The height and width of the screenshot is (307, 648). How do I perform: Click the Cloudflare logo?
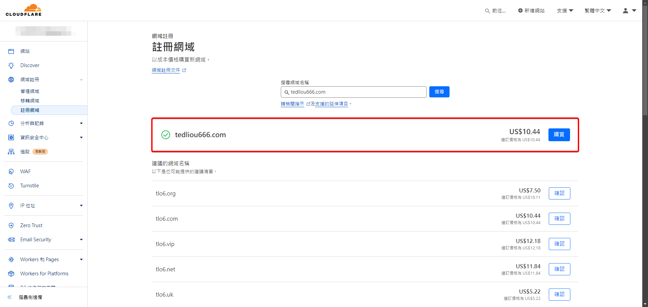[x=24, y=10]
